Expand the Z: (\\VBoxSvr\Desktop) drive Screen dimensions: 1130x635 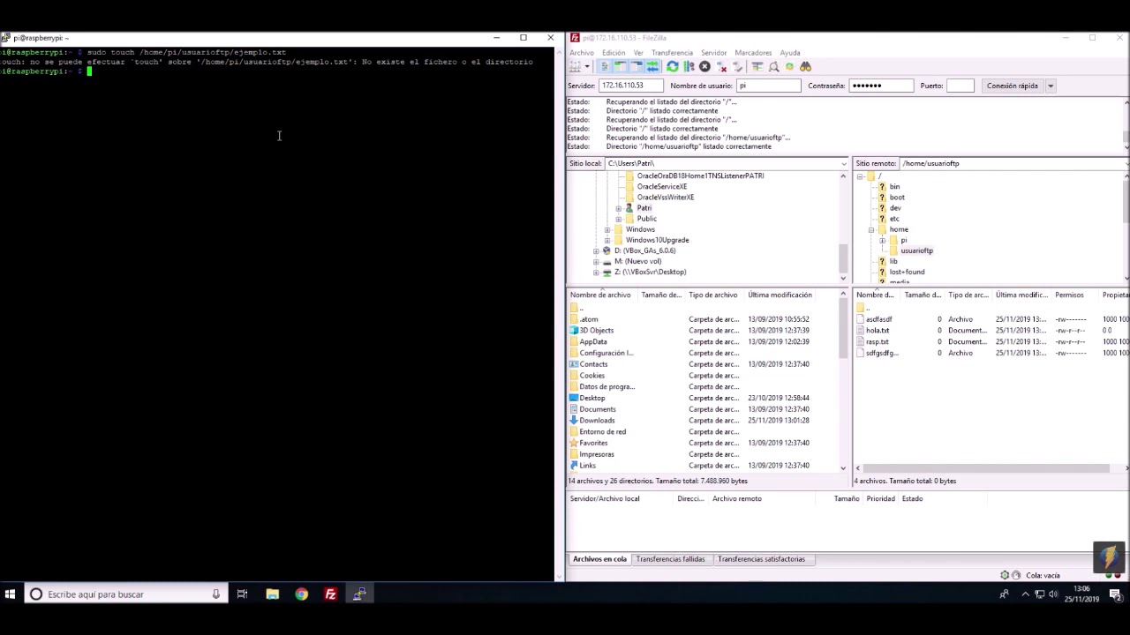pyautogui.click(x=596, y=272)
